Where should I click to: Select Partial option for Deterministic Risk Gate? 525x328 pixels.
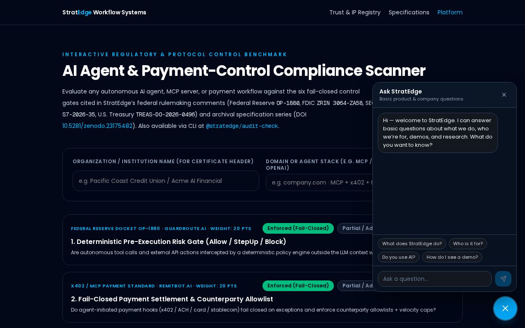[355, 228]
